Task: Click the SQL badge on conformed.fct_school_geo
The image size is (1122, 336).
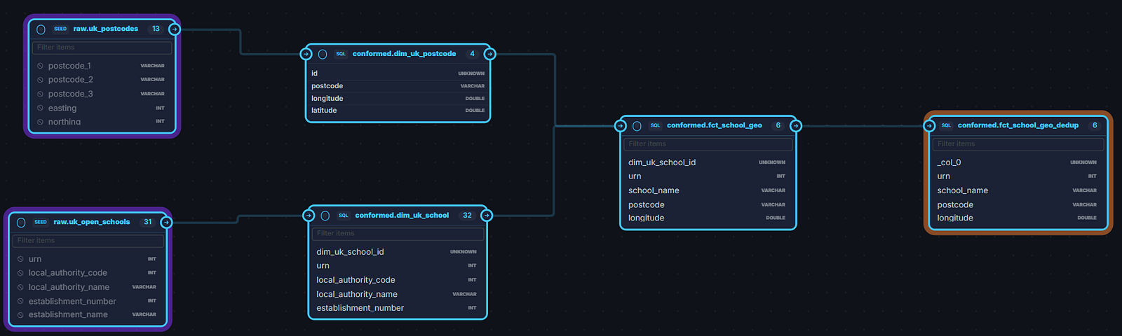Action: 655,126
